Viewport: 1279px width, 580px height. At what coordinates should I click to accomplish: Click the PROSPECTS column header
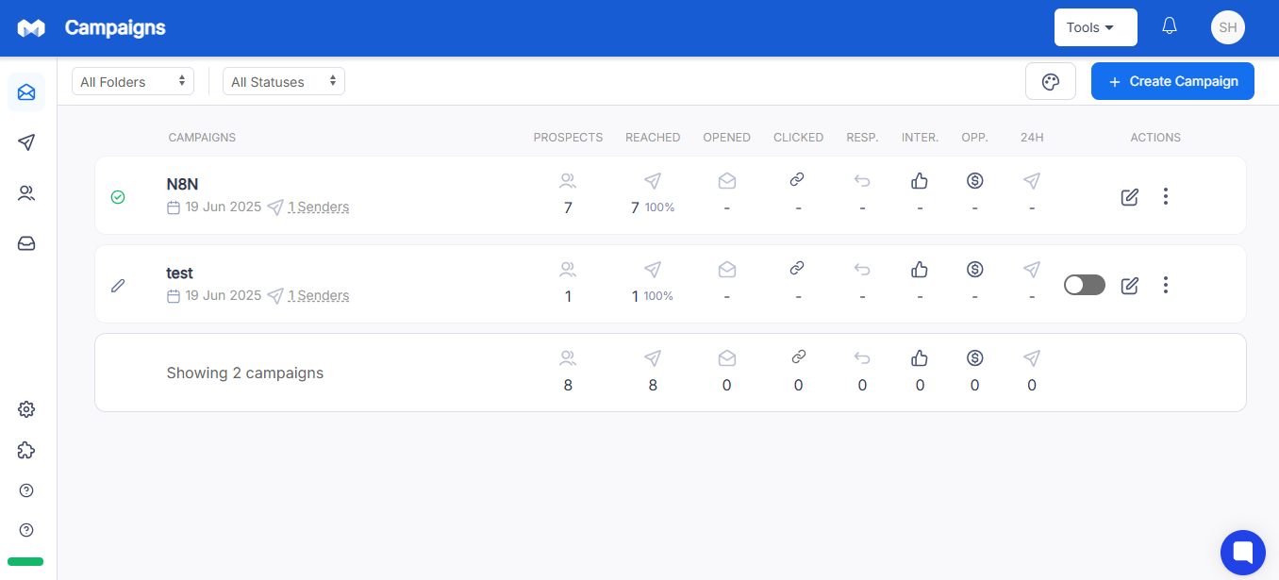[x=568, y=138]
